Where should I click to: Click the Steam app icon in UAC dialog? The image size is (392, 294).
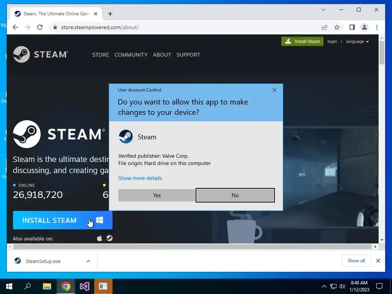126,137
